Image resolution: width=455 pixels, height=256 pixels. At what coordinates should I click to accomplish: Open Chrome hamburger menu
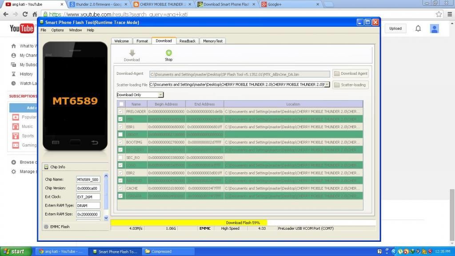[450, 14]
